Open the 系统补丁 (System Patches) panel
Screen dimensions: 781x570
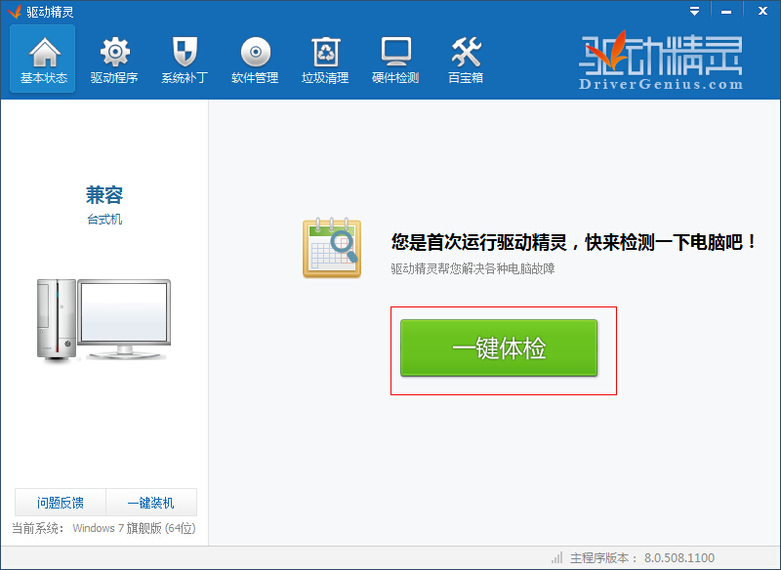(184, 59)
